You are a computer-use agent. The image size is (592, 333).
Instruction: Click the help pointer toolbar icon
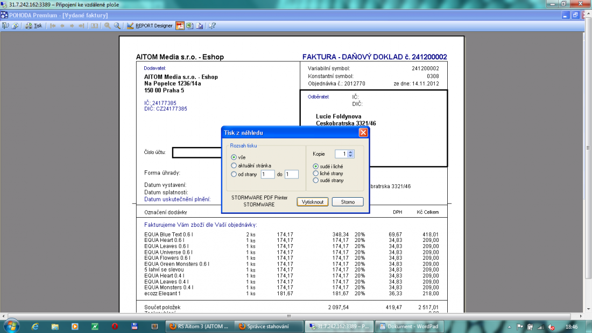click(212, 25)
